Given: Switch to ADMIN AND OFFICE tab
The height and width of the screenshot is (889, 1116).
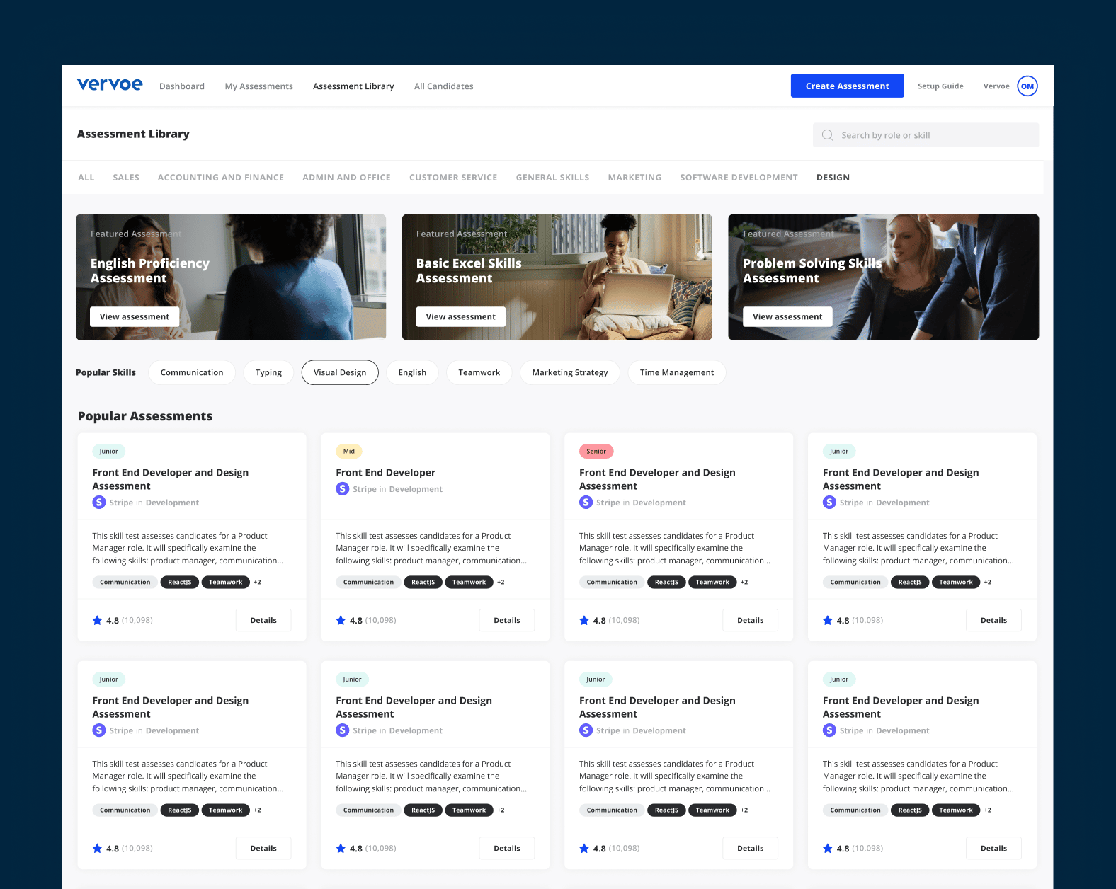Looking at the screenshot, I should tap(346, 178).
